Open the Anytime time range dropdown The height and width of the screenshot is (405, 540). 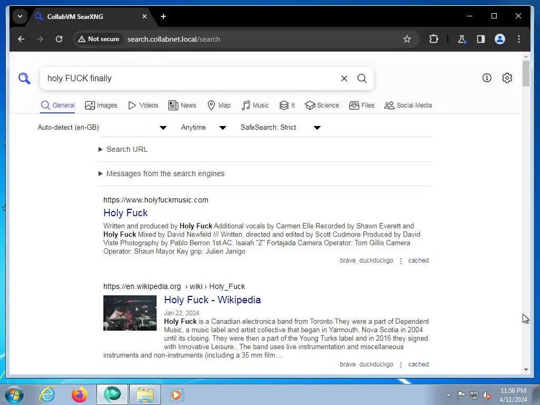coord(204,128)
